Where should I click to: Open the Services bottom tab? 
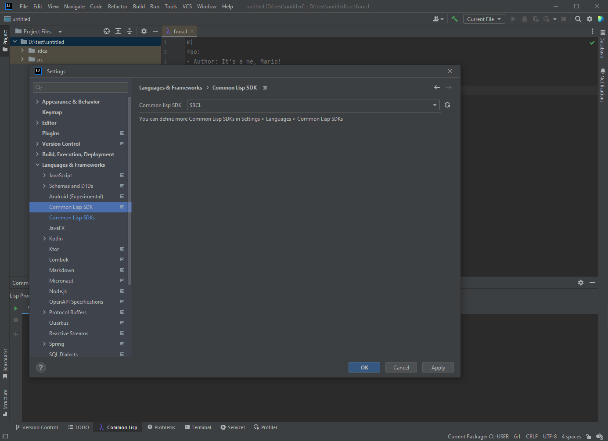click(x=233, y=427)
